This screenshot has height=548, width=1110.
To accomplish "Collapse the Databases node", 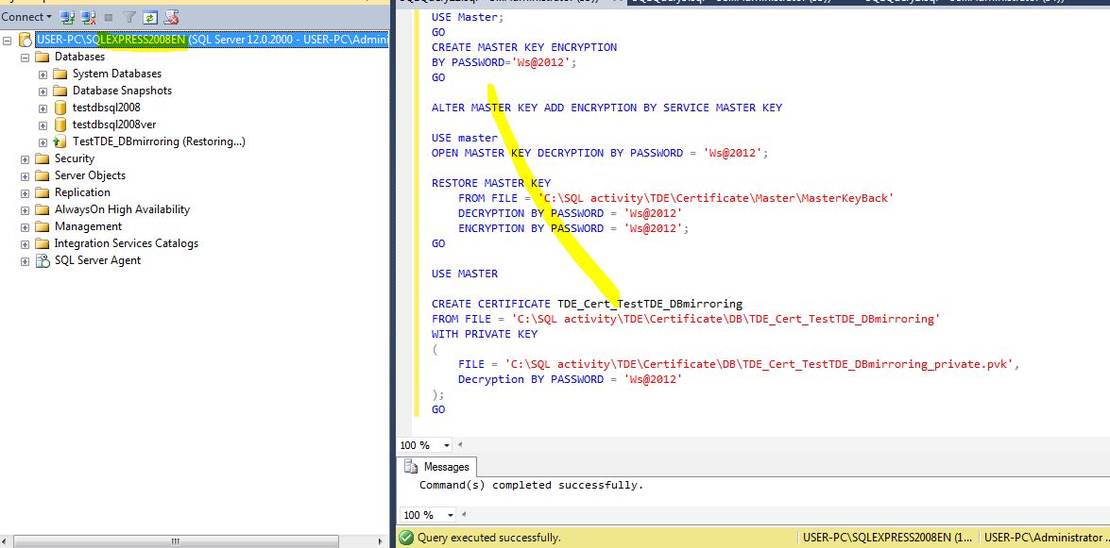I will point(26,56).
